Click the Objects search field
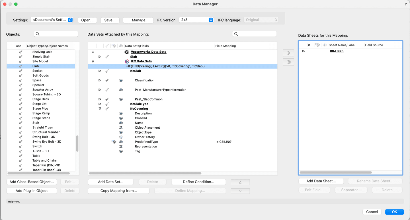Screen dimensions: 410x220 [x=56, y=34]
